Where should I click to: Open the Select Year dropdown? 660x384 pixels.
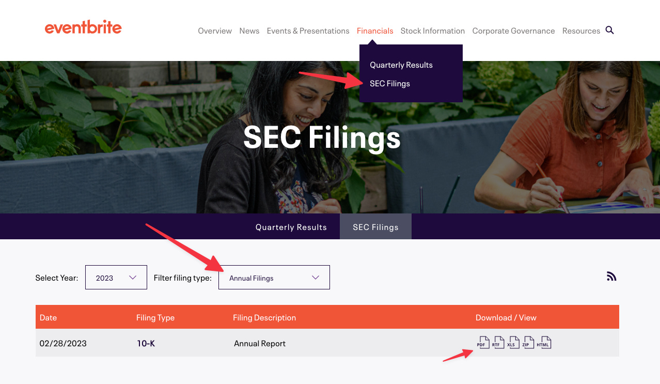coord(116,277)
